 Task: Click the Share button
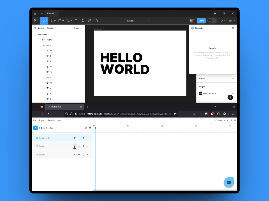(201, 21)
